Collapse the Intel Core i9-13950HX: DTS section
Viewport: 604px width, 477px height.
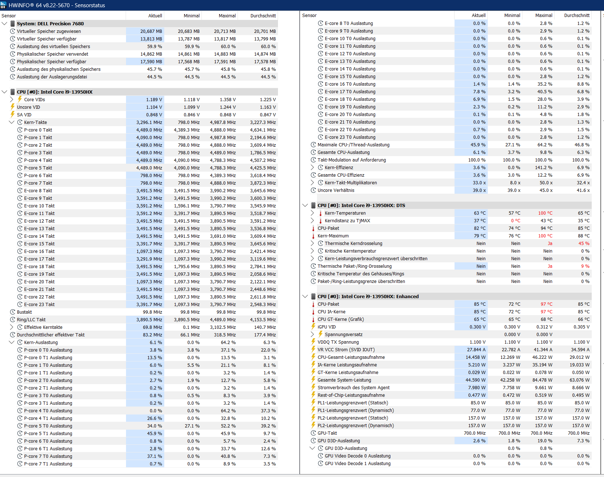305,205
